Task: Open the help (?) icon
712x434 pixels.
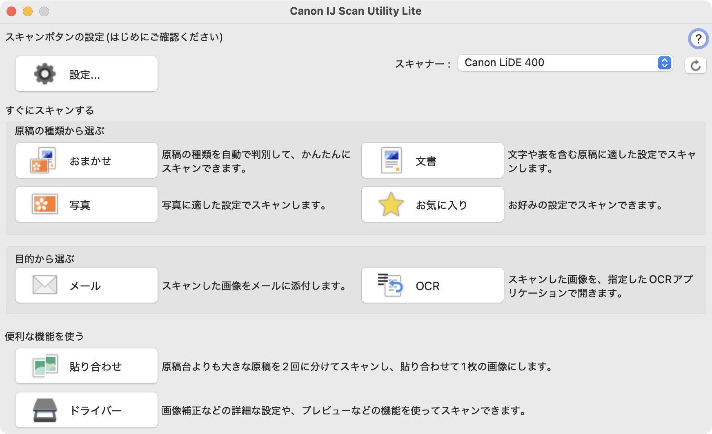Action: tap(699, 39)
